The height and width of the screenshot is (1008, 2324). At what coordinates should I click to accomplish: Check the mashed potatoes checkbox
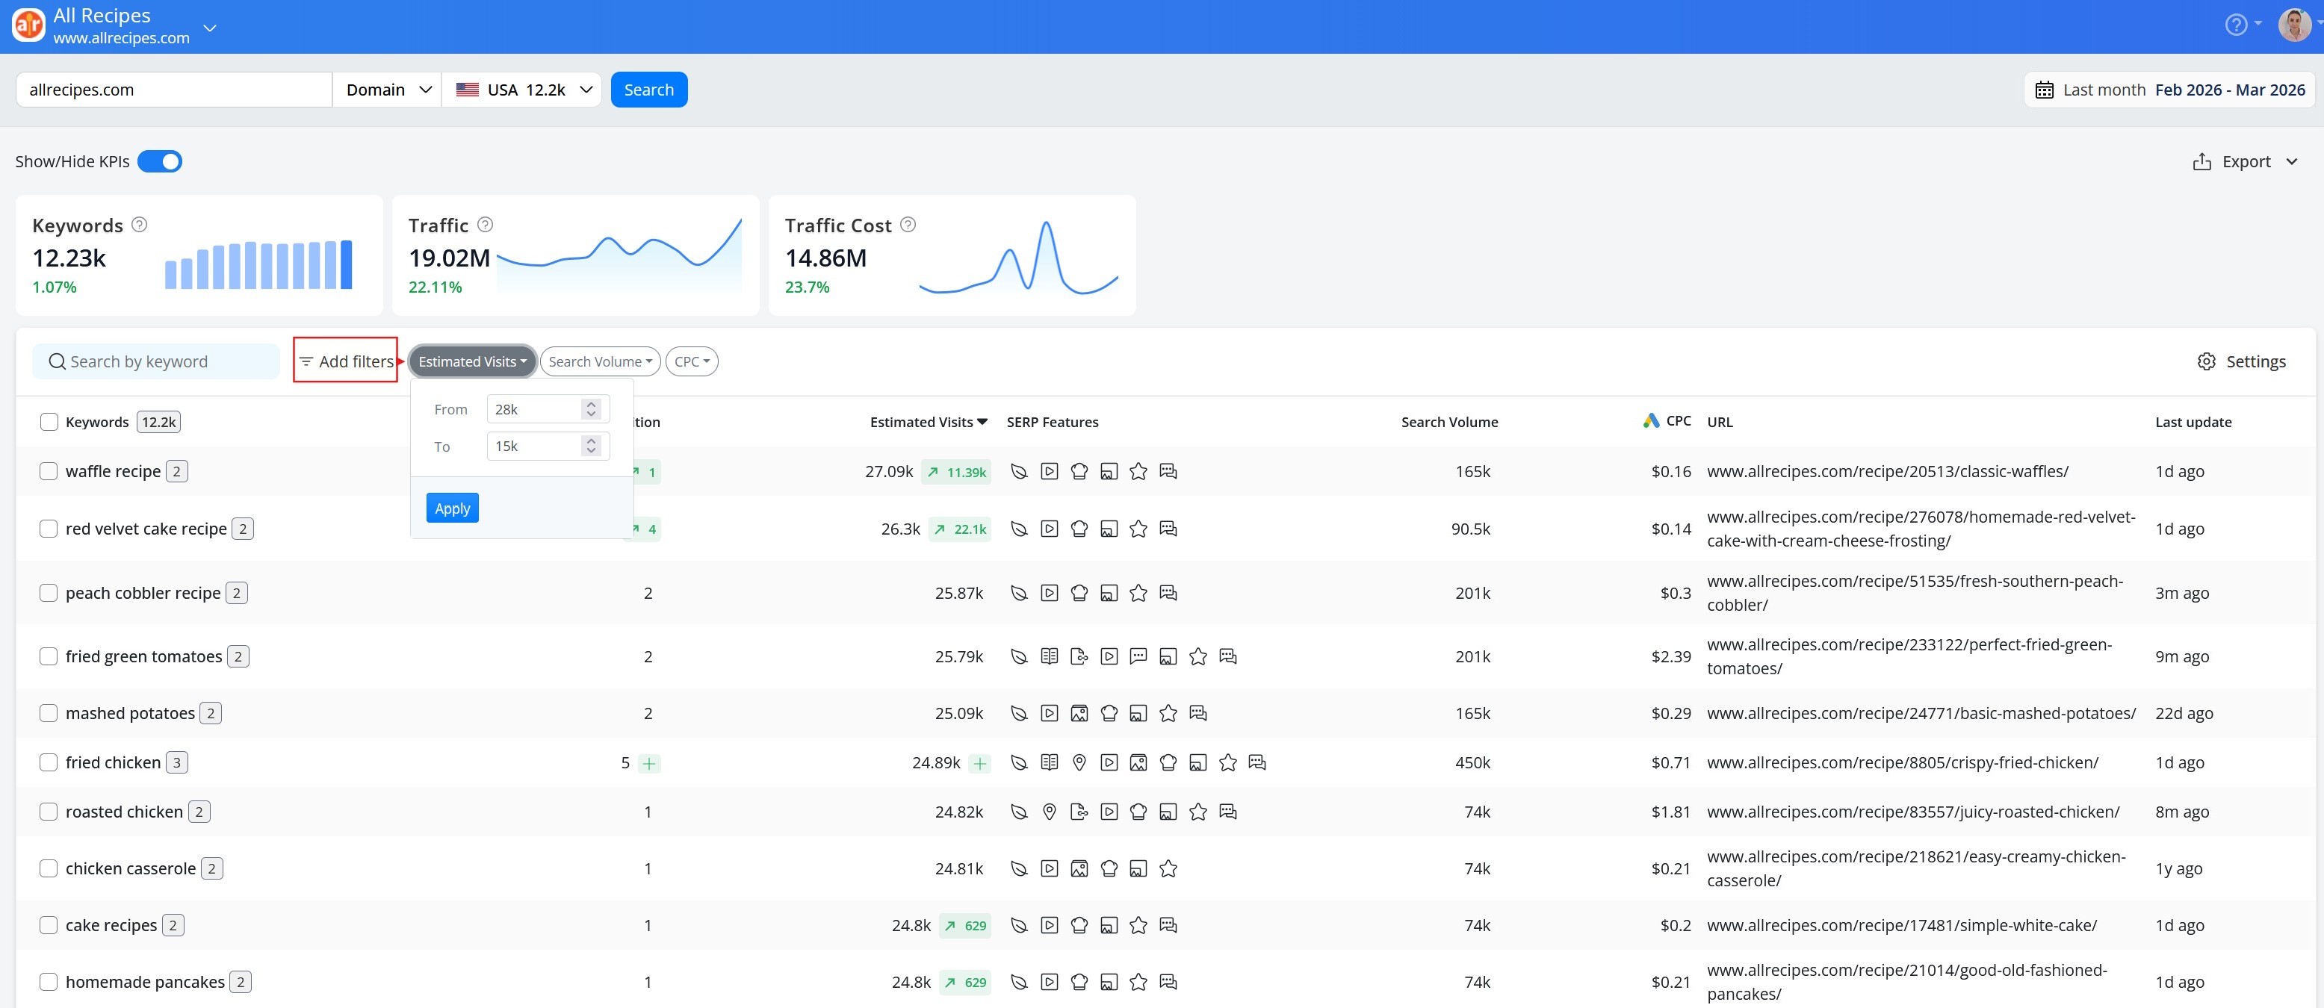tap(49, 713)
